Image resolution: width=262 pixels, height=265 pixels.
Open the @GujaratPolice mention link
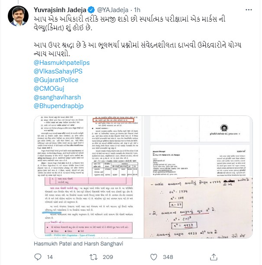coord(56,80)
